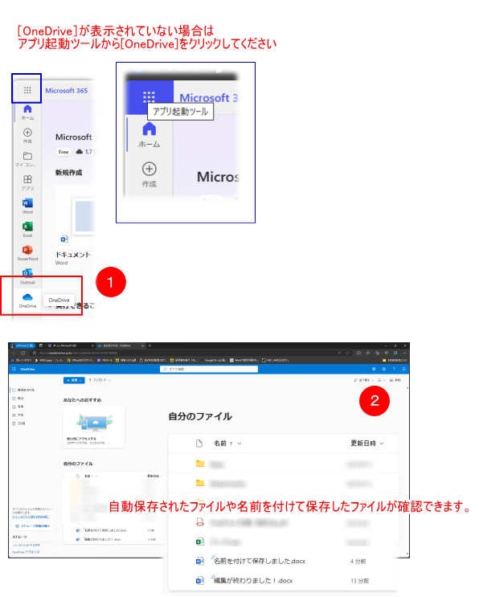This screenshot has height=597, width=479.
Task: Open 名前を付けて保存しました.docx in enlarged list
Action: click(260, 561)
